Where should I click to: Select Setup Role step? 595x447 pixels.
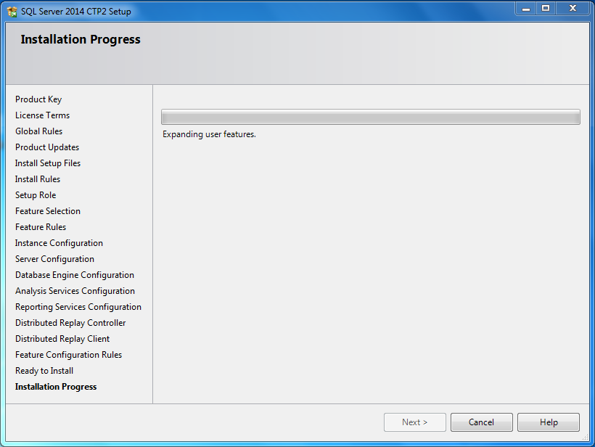36,195
